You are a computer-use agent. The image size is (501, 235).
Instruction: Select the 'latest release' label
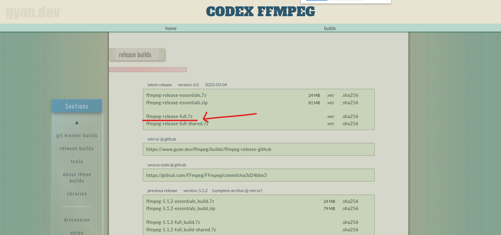point(160,85)
